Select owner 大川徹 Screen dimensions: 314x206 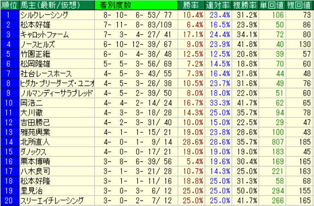click(x=31, y=113)
